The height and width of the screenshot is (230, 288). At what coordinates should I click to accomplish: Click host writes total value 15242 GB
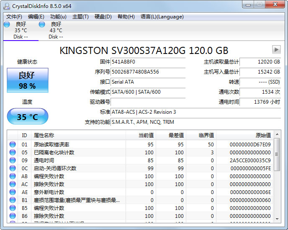click(x=260, y=72)
